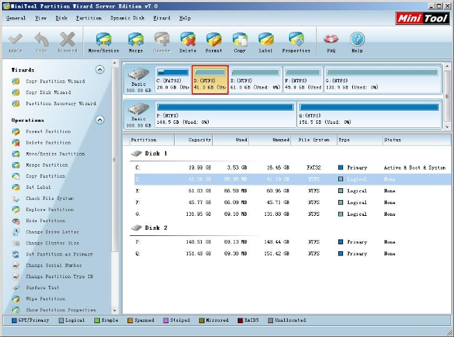The height and width of the screenshot is (337, 454).
Task: Click the sidebar scroll-down arrow
Action: pyautogui.click(x=114, y=311)
